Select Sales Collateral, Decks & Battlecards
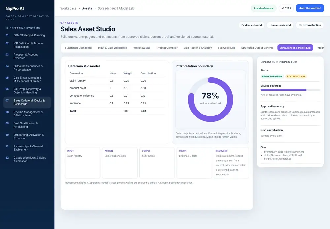The image size is (330, 229). [27, 102]
